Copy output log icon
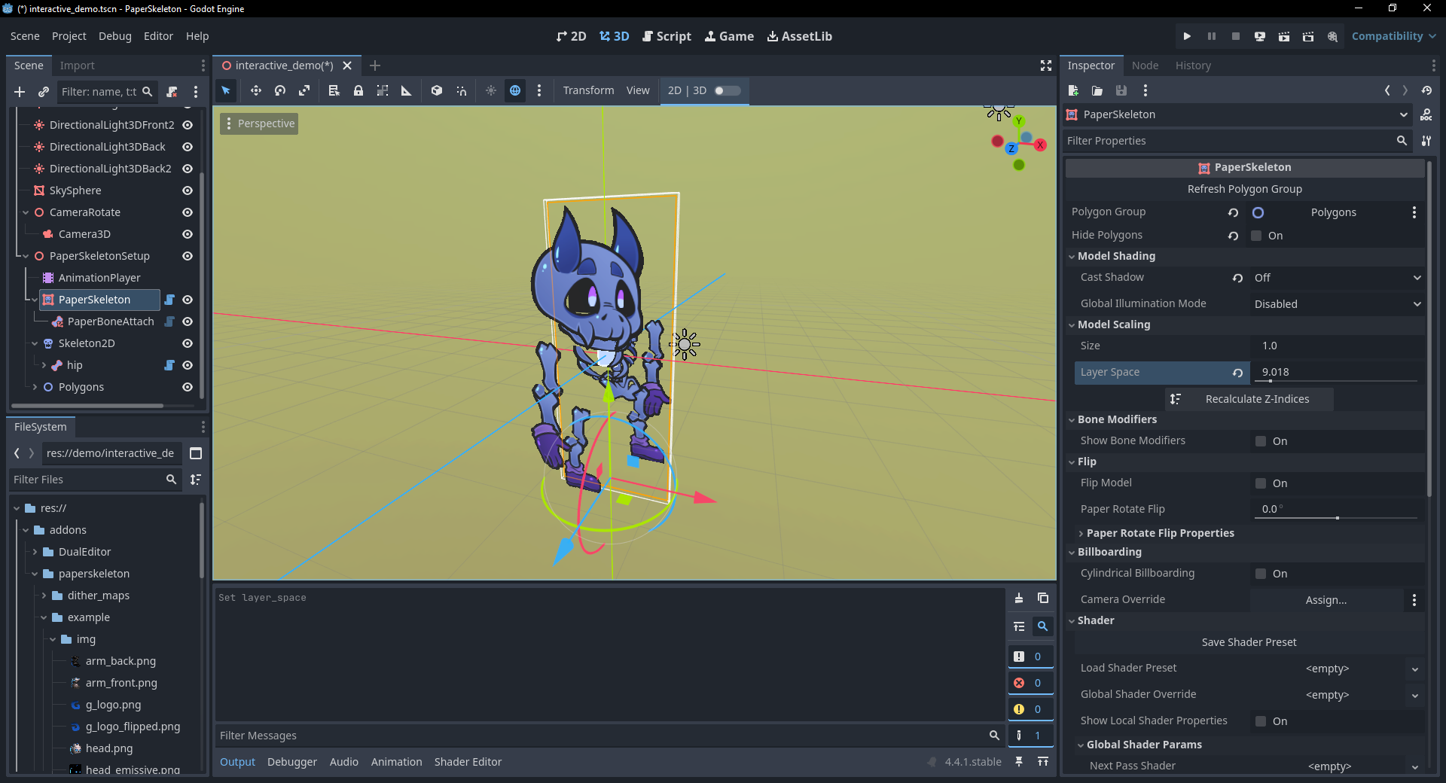The height and width of the screenshot is (783, 1446). point(1043,598)
